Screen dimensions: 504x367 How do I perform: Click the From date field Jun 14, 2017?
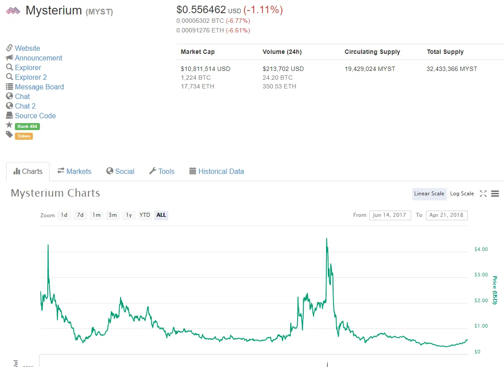(x=390, y=215)
